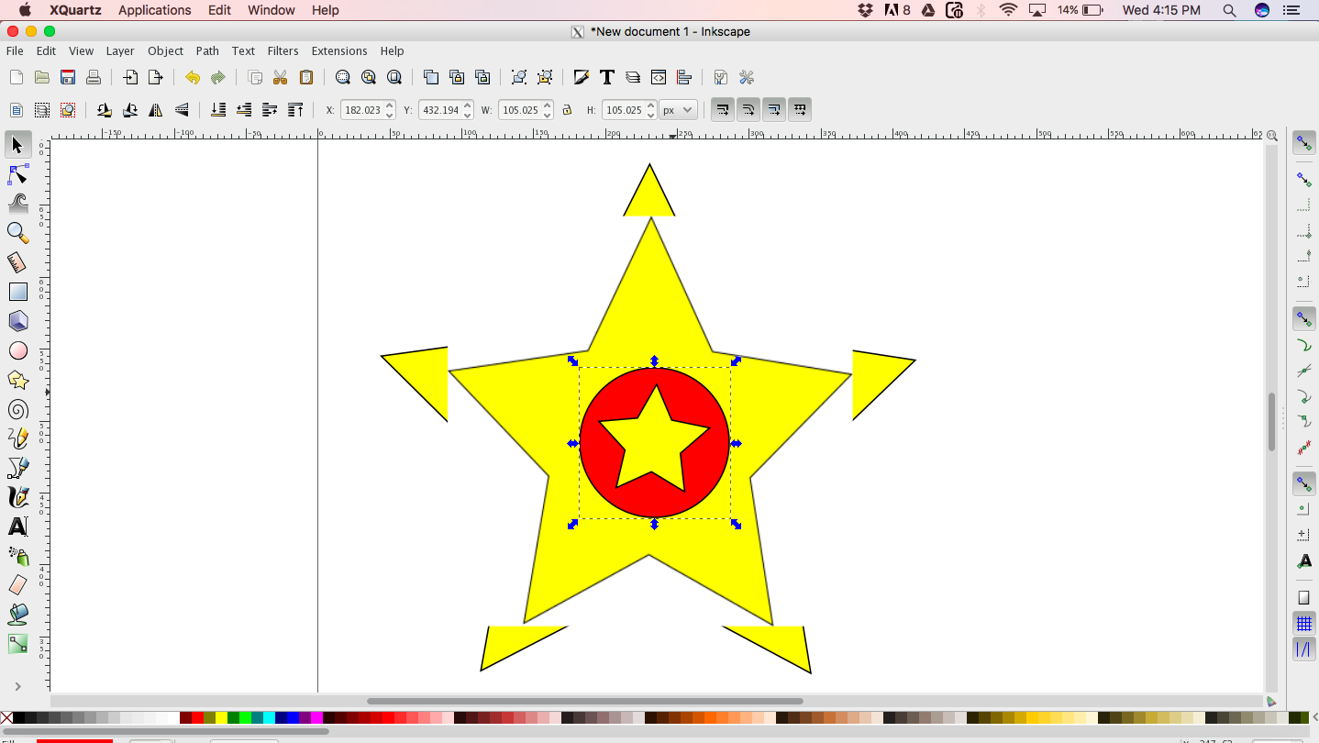Image resolution: width=1319 pixels, height=743 pixels.
Task: Click the Undo arrow icon
Action: (192, 77)
